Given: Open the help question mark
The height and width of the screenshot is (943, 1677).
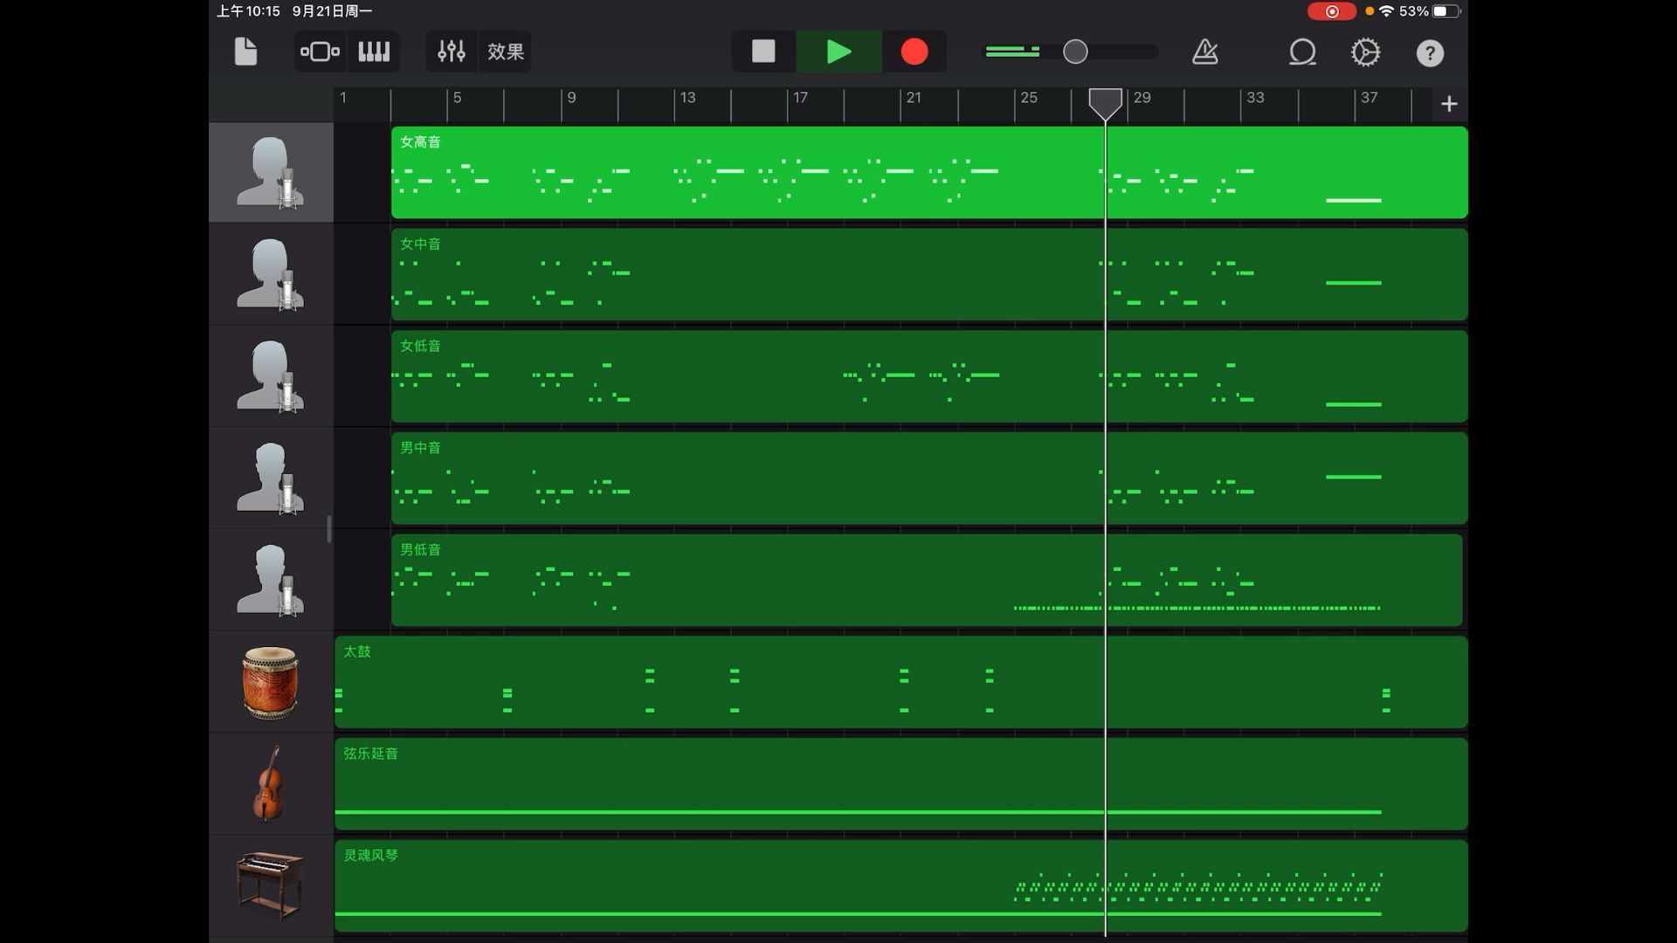Looking at the screenshot, I should point(1430,53).
